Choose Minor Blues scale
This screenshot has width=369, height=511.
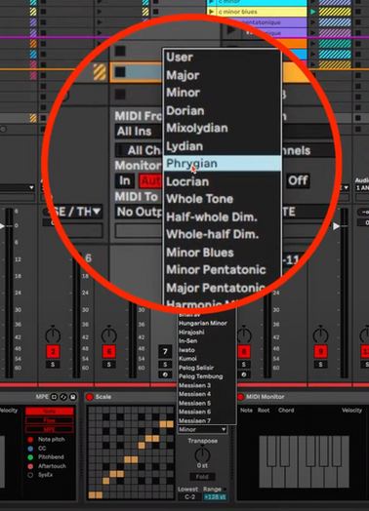click(223, 253)
